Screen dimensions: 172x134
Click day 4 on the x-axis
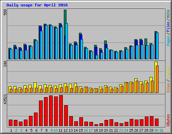[26, 130]
